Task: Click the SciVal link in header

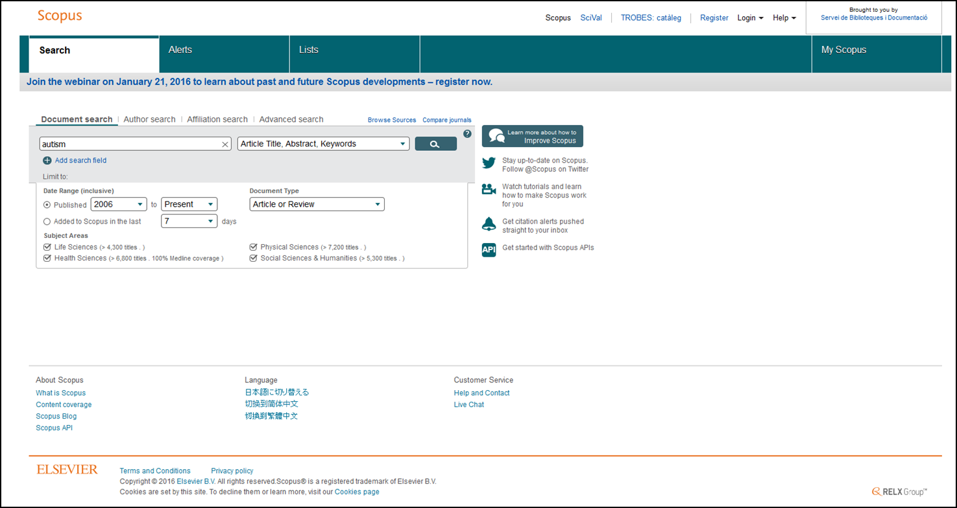Action: pyautogui.click(x=591, y=18)
